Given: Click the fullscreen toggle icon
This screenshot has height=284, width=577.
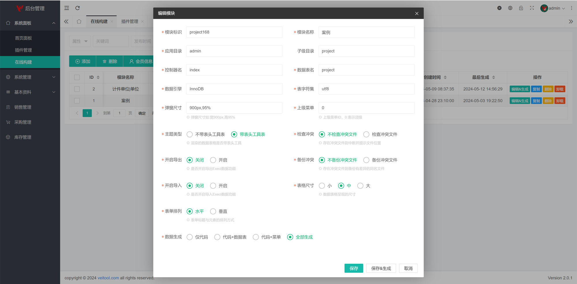Looking at the screenshot, I should pos(532,8).
